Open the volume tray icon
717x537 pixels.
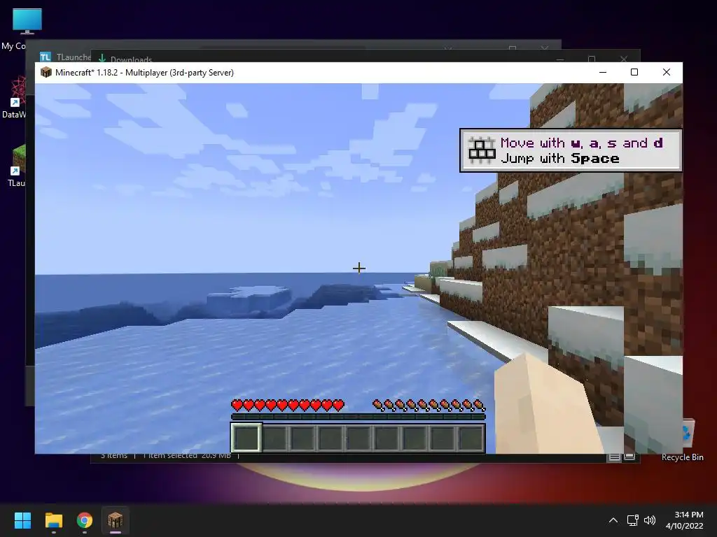[x=649, y=520]
